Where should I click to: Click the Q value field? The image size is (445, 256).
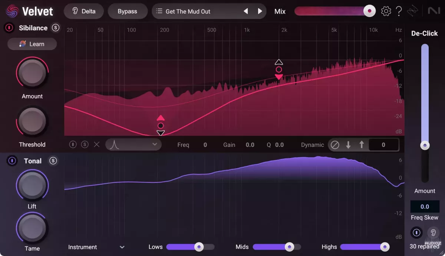pyautogui.click(x=279, y=145)
